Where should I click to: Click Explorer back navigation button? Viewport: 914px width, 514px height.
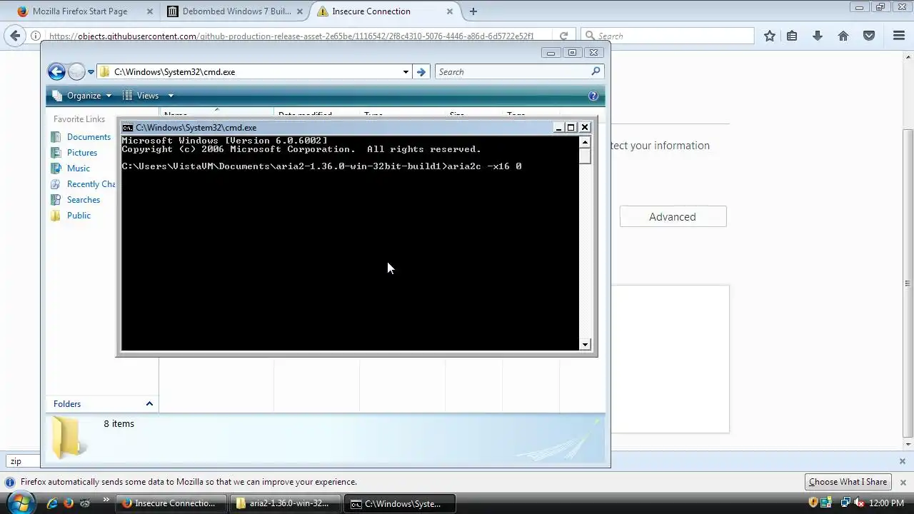[56, 71]
